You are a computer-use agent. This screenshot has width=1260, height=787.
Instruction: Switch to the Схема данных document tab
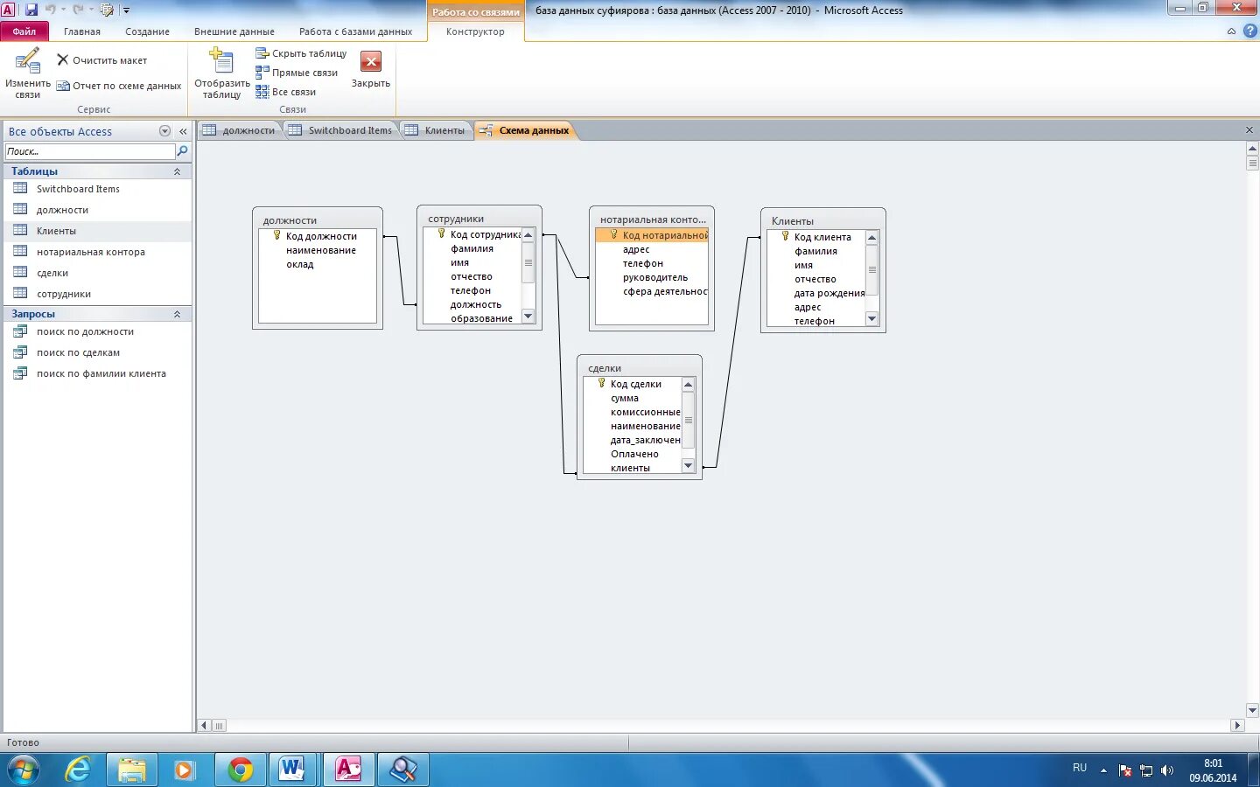[x=524, y=130]
